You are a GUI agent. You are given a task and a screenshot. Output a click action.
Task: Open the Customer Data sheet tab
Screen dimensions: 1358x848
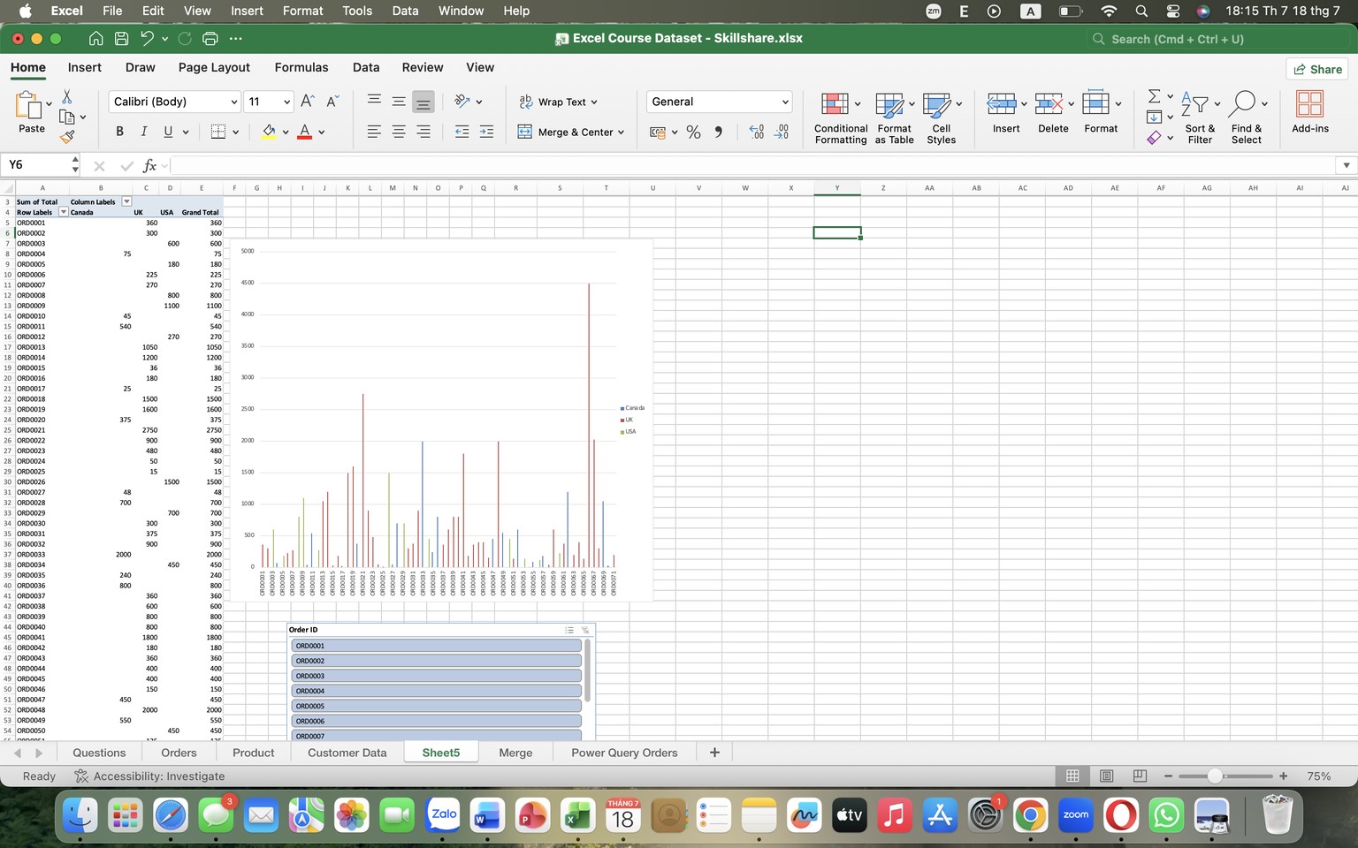(x=347, y=753)
